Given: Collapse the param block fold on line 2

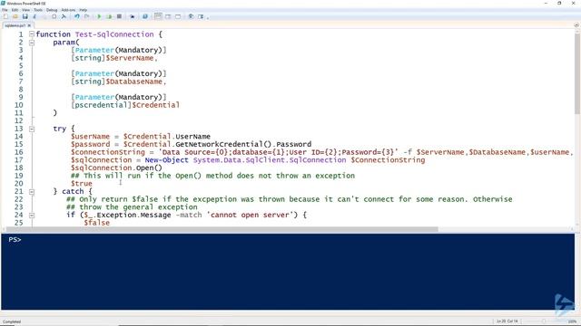Looking at the screenshot, I should pyautogui.click(x=32, y=43).
